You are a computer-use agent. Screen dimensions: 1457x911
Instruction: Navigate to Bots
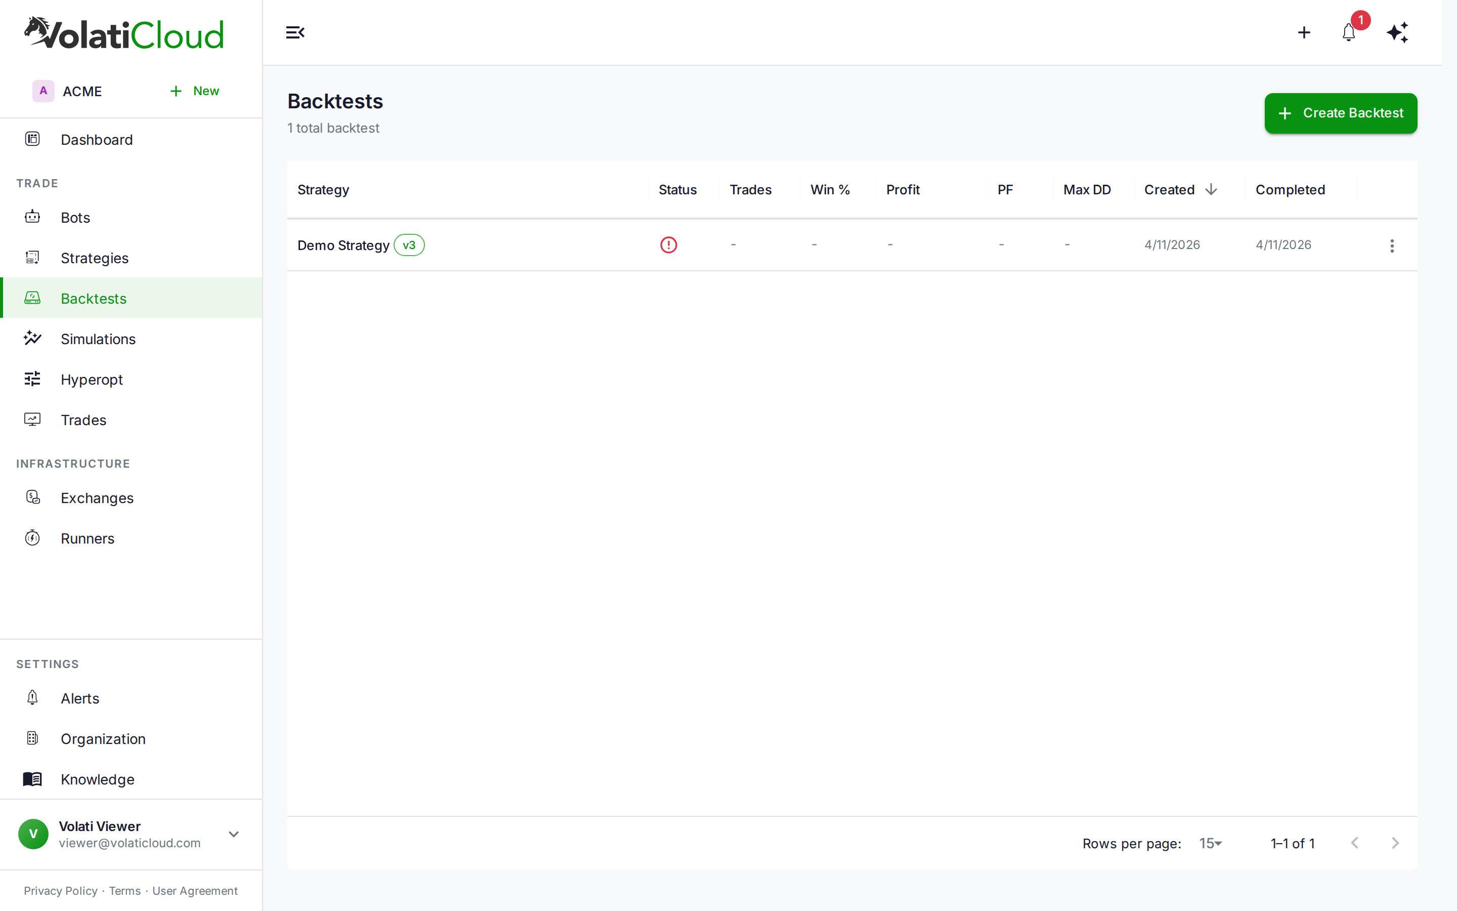pos(131,218)
